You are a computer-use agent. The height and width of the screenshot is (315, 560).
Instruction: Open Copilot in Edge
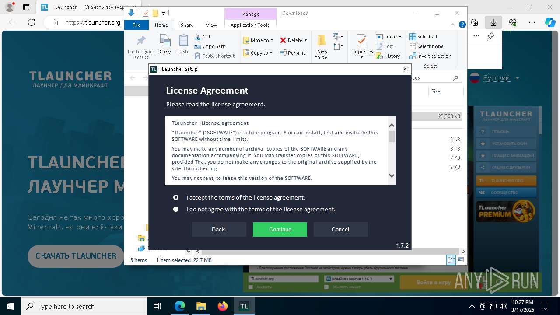point(550,22)
